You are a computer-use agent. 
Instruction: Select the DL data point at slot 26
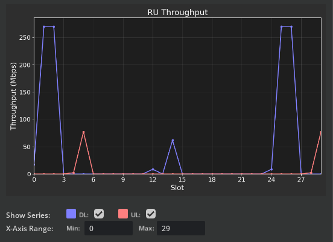[291, 27]
